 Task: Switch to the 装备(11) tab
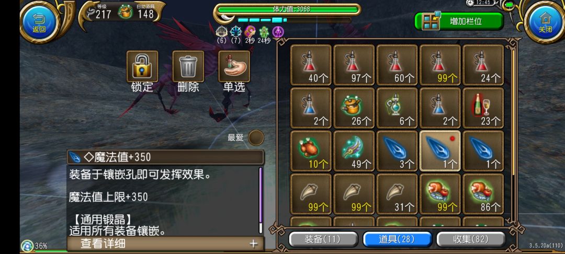323,239
